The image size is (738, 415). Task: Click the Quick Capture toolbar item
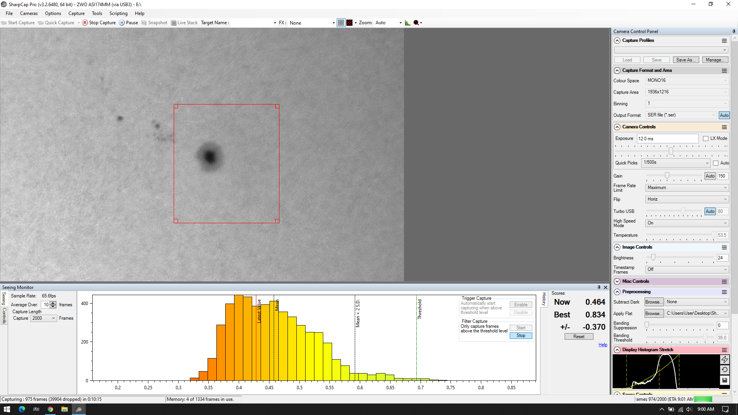[x=56, y=23]
